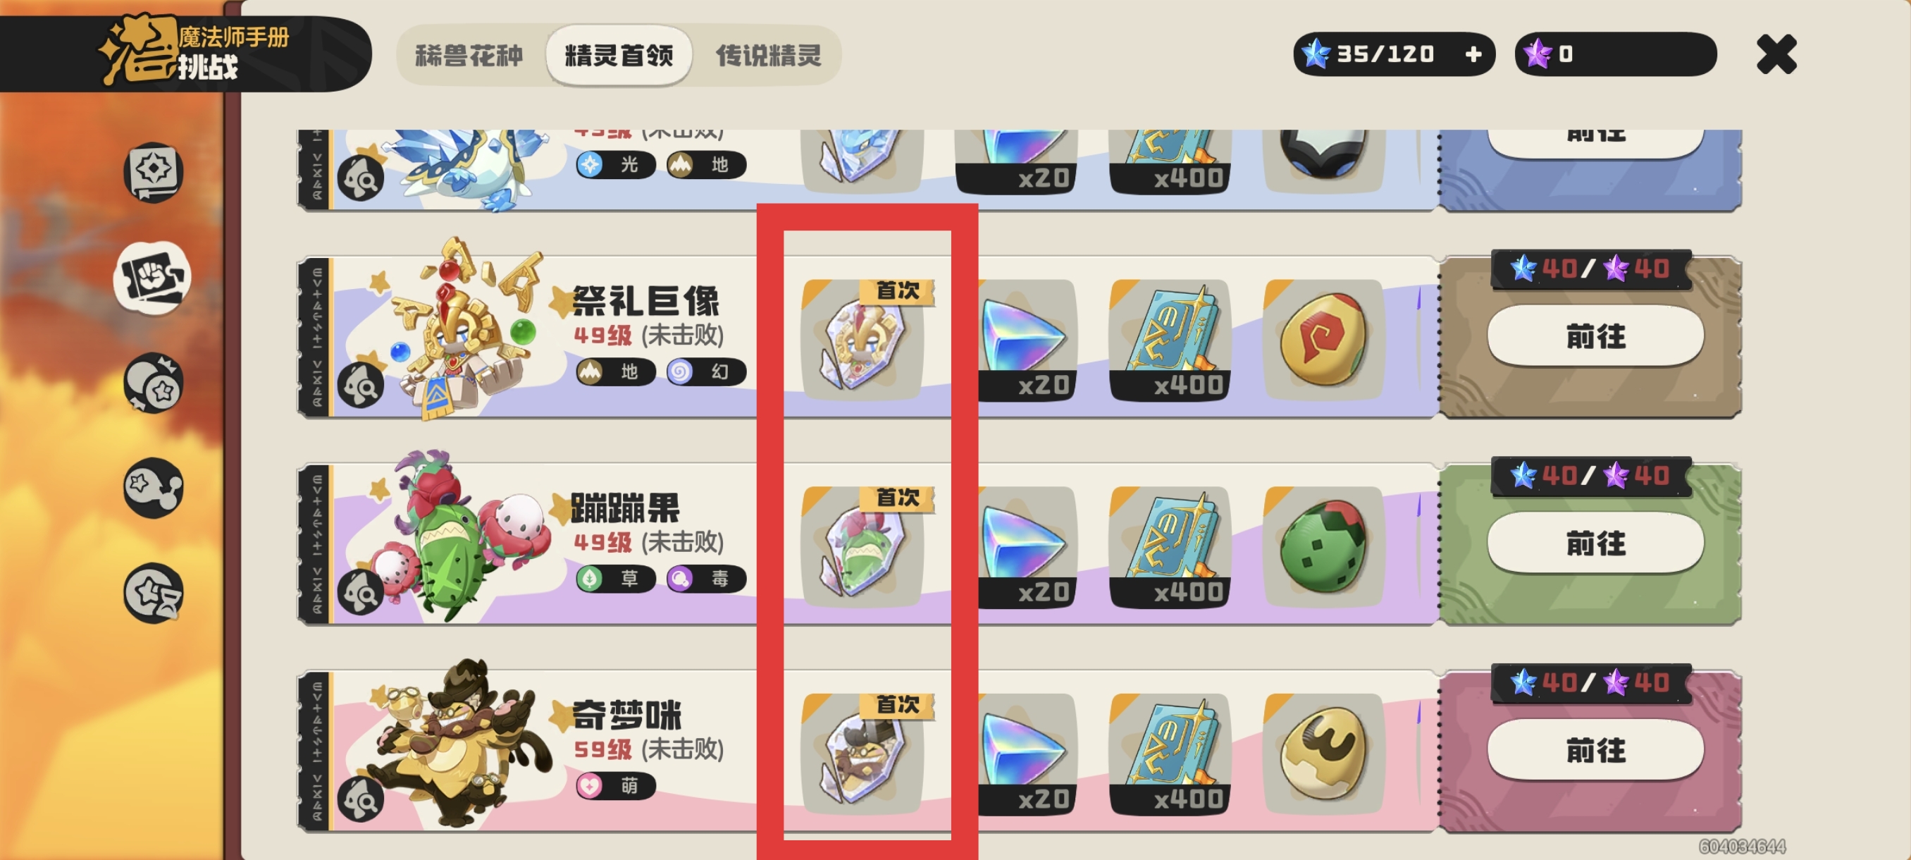Open the fist ticket challenge sidebar icon

pos(153,278)
